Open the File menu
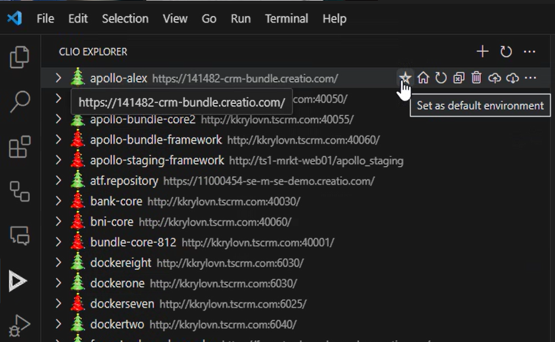This screenshot has height=342, width=555. (45, 18)
